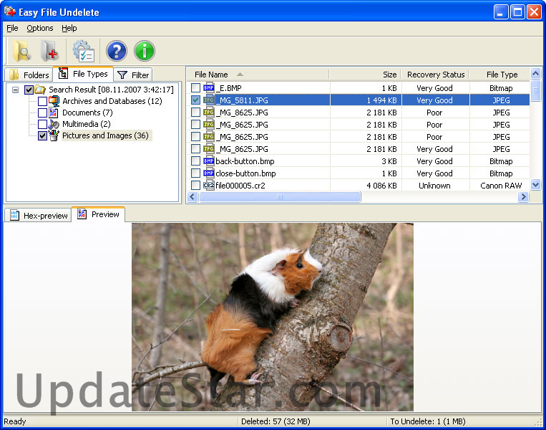Collapse the Search Result tree node
Viewport: 546px width, 430px height.
coord(15,90)
